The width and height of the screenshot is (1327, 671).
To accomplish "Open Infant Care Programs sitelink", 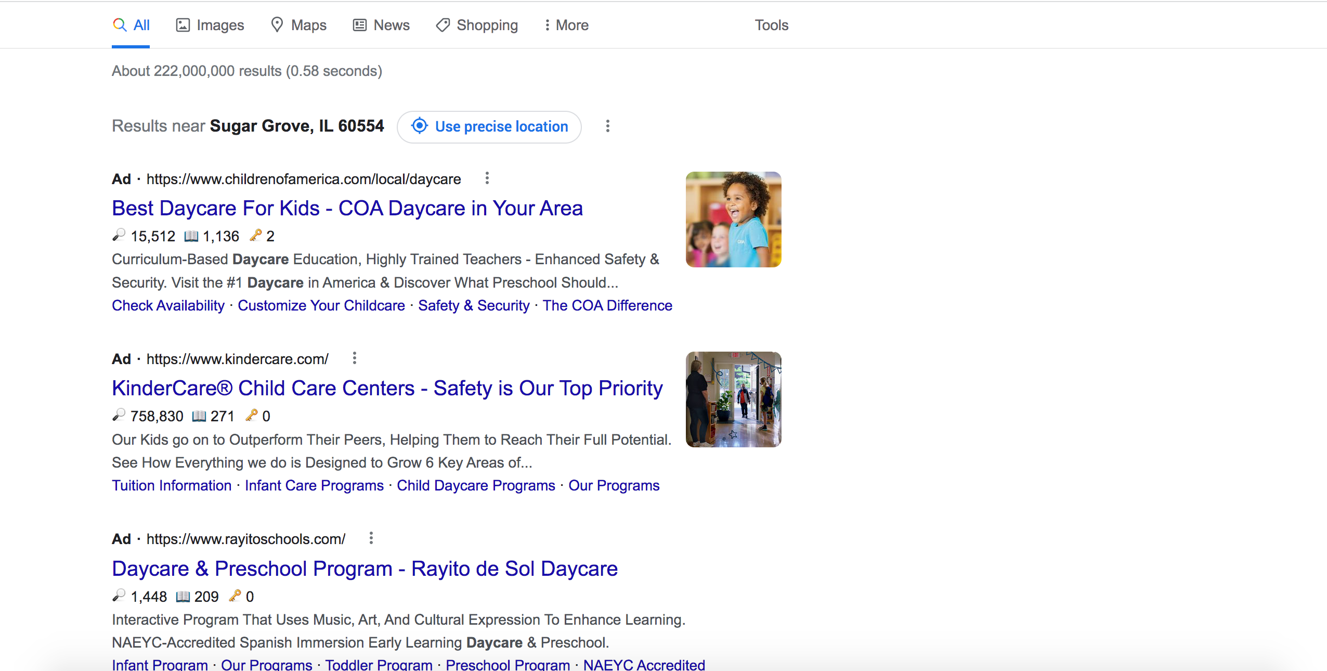I will point(315,485).
